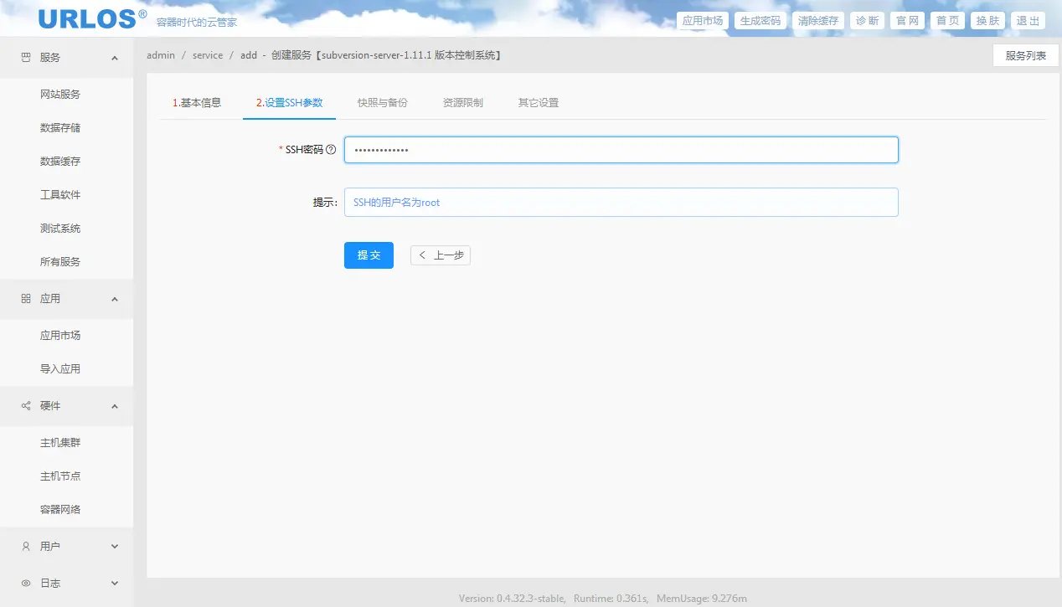Open the 服务列表 button
This screenshot has width=1062, height=607.
click(1026, 55)
